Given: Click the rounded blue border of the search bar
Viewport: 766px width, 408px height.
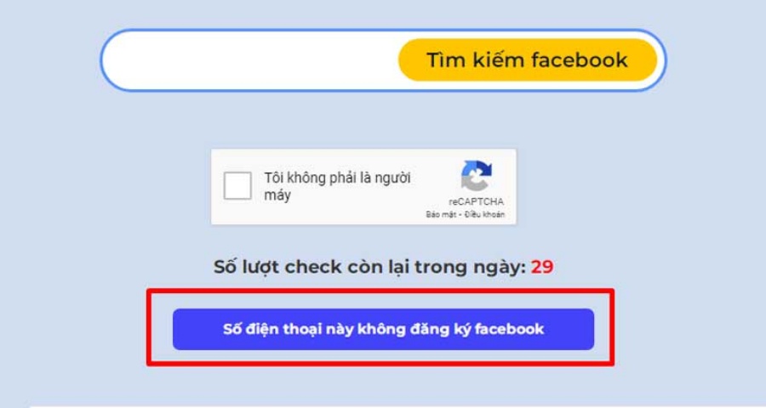Looking at the screenshot, I should (384, 31).
